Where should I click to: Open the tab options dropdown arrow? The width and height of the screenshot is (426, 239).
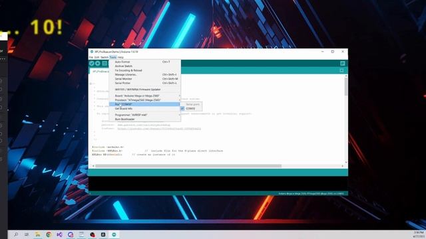pos(341,70)
